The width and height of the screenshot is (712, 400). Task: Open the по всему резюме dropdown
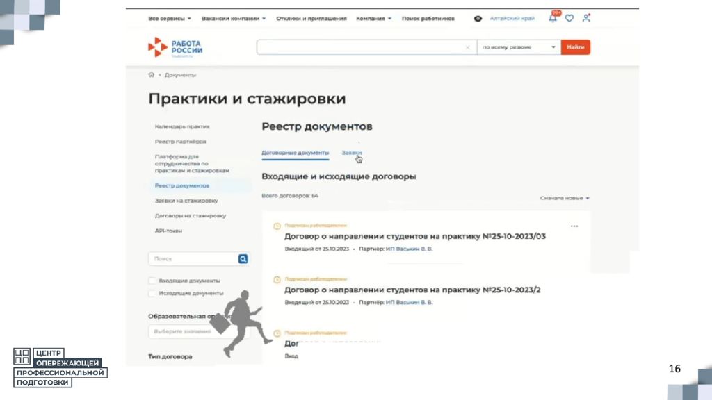(519, 47)
